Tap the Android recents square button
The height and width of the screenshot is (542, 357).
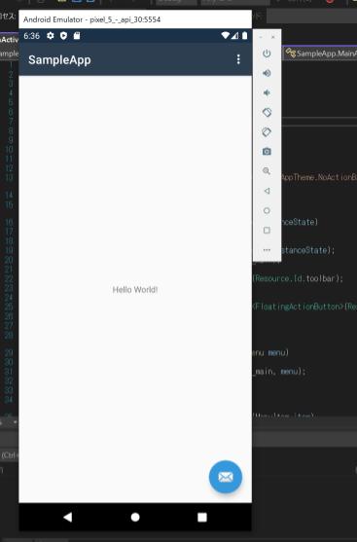(x=202, y=517)
